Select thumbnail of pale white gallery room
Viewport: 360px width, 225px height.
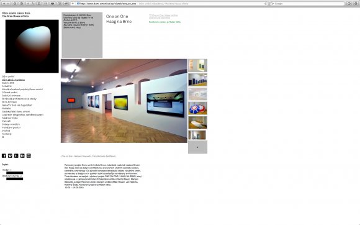pos(197,94)
